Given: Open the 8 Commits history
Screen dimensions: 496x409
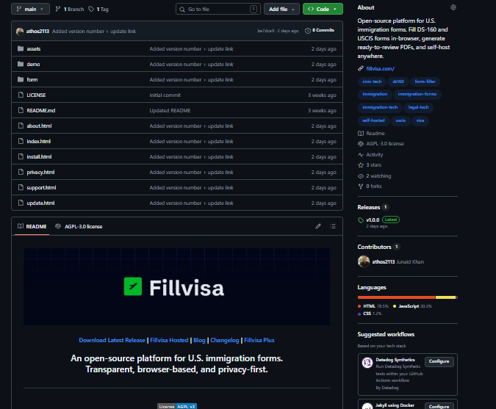Looking at the screenshot, I should point(320,31).
